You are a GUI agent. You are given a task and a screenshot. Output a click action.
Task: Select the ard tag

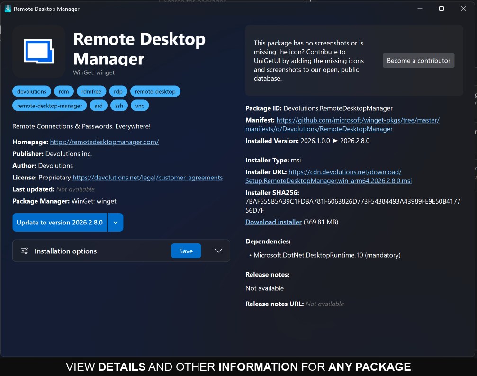coord(98,106)
